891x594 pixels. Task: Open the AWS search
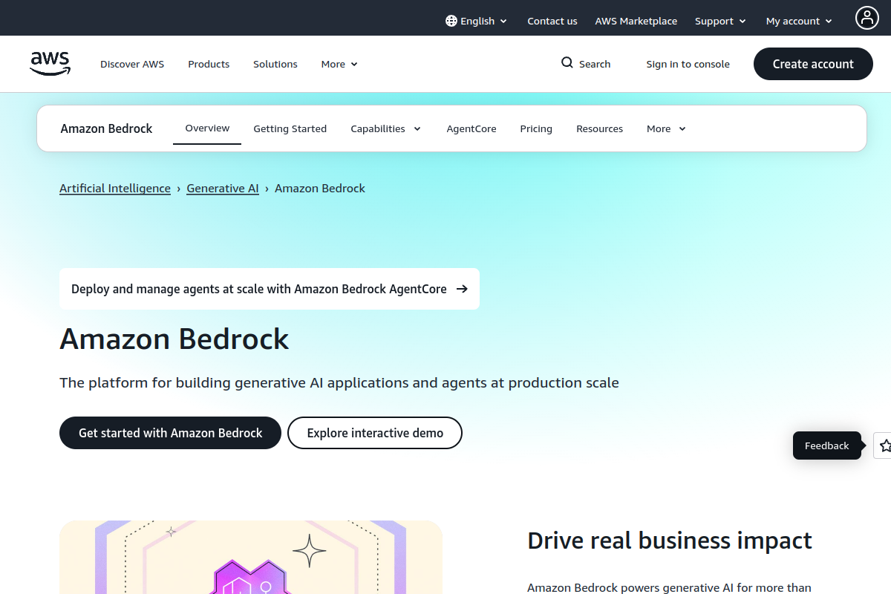[x=586, y=64]
